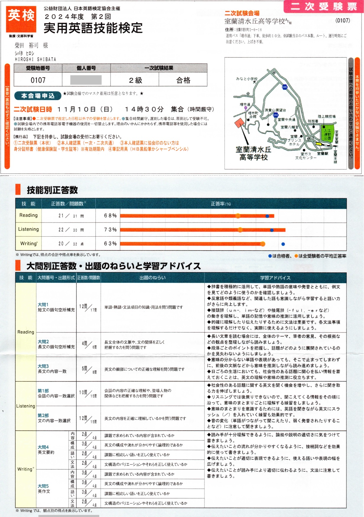364x517 pixels.
Task: Select the time 14時30分
Action: [x=144, y=109]
